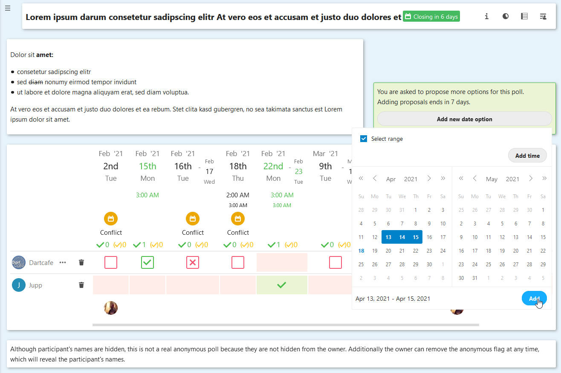The image size is (561, 373).
Task: Toggle Dartcafe's Feb 2nd vote checkbox
Action: (x=111, y=262)
